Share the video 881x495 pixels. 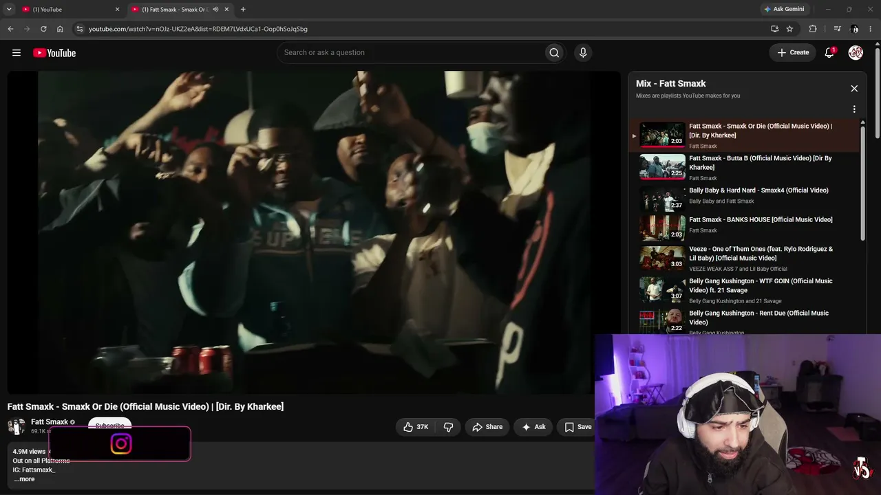(x=487, y=427)
